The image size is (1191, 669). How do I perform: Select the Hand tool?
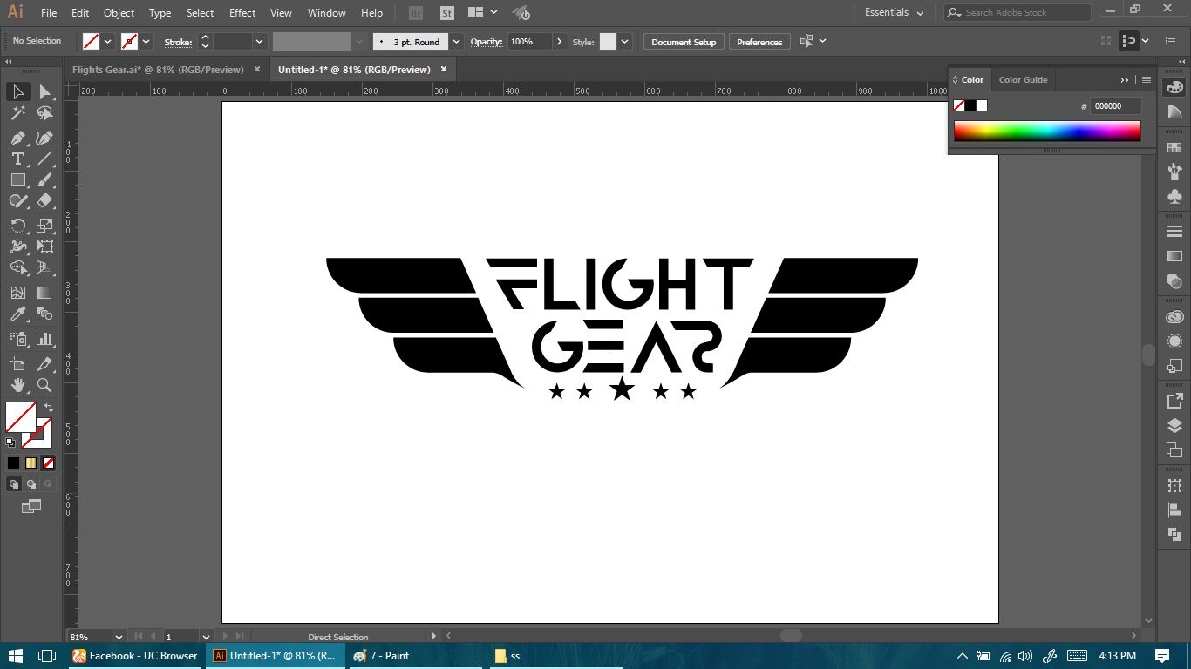(17, 385)
